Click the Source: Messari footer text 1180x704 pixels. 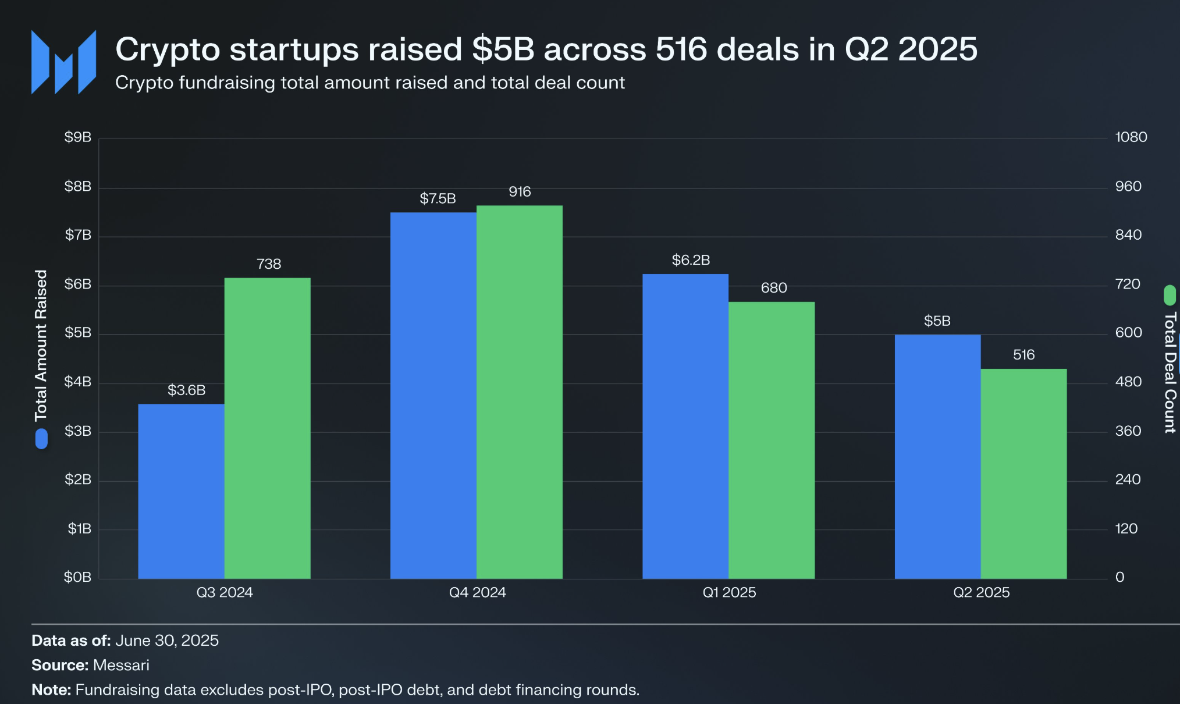pos(90,665)
